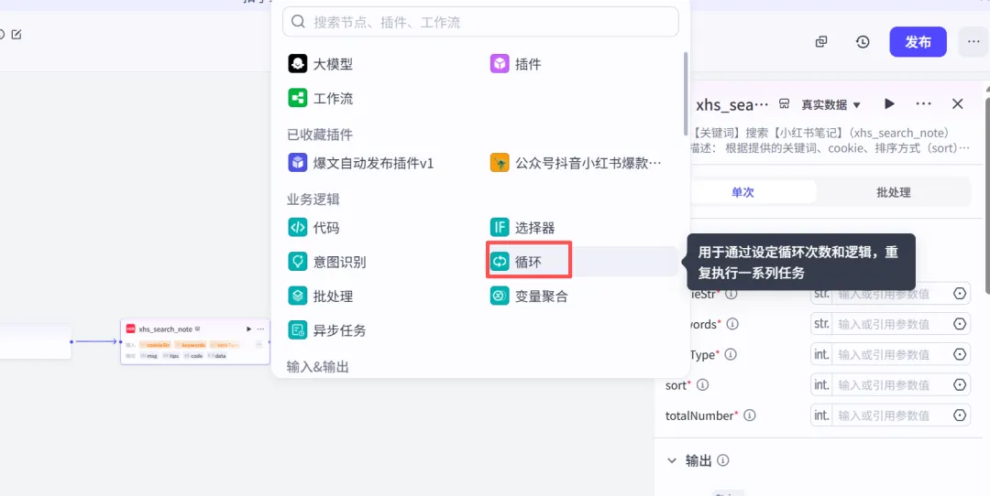Viewport: 990px width, 496px height.
Task: Close the xhs_search_note settings panel
Action: click(x=958, y=104)
